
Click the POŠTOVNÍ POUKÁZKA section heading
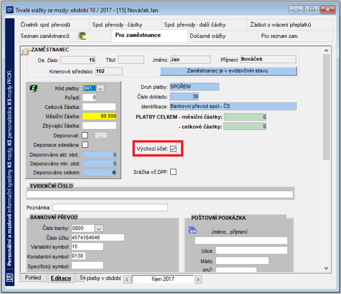pos(218,218)
